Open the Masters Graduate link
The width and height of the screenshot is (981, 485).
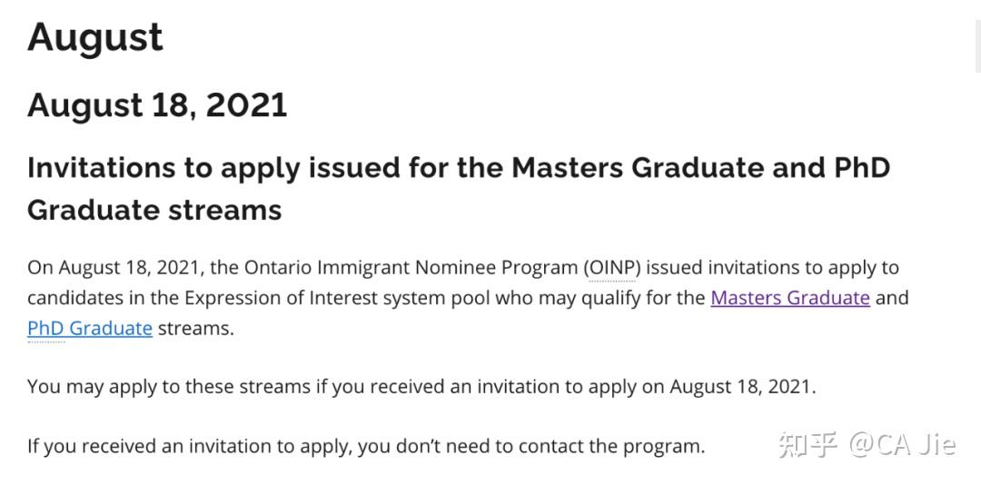pos(789,298)
